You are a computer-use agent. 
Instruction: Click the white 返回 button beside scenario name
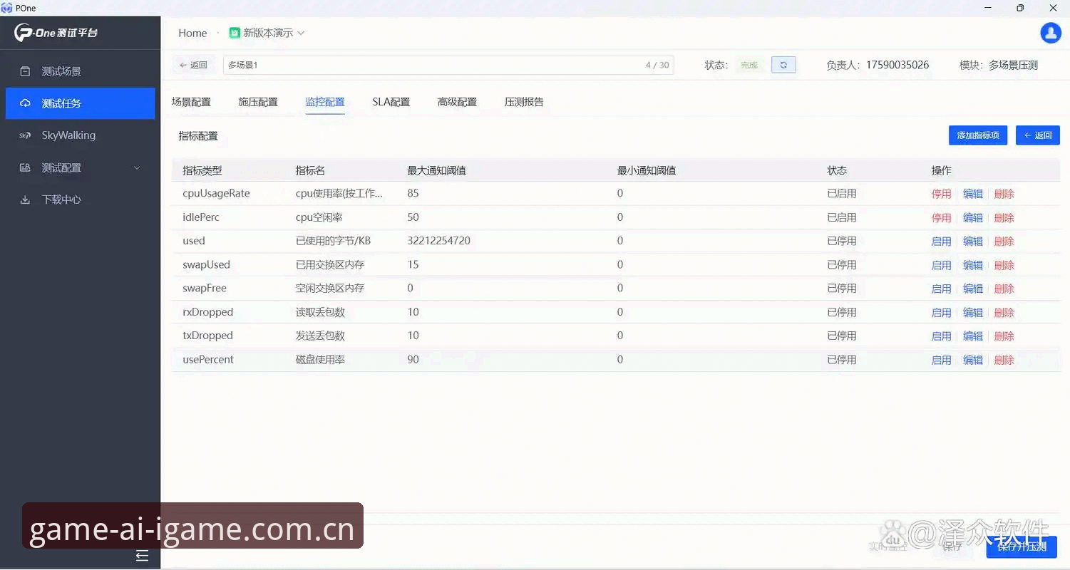(x=193, y=65)
